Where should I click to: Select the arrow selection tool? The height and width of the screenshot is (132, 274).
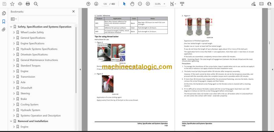pos(124,4)
